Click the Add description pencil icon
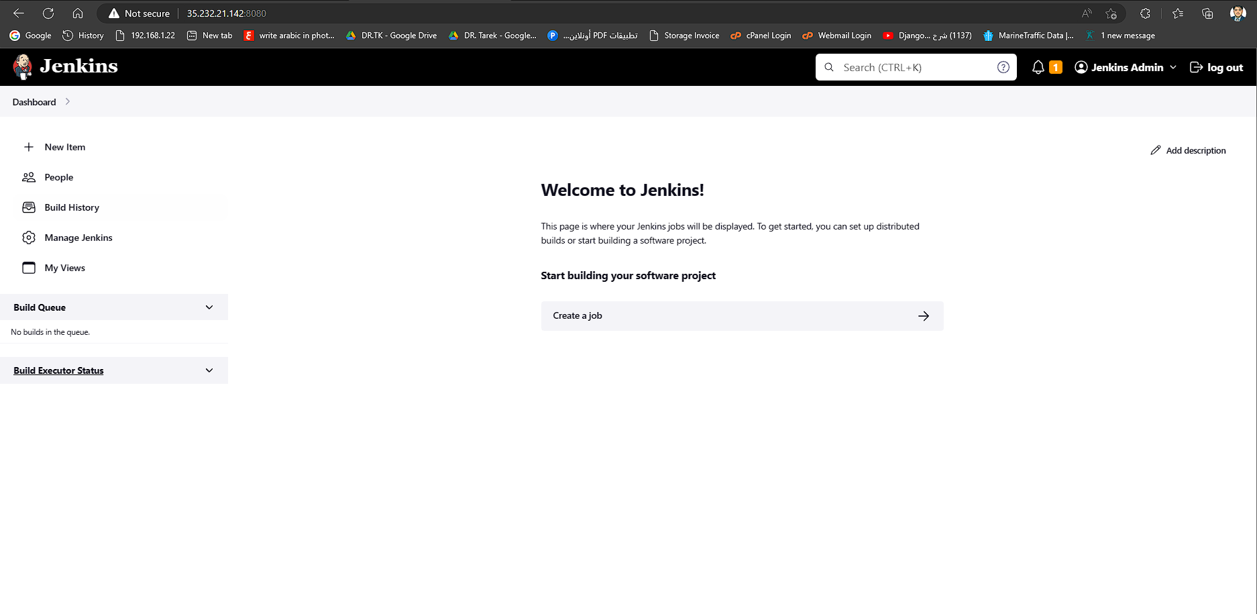 (1156, 150)
